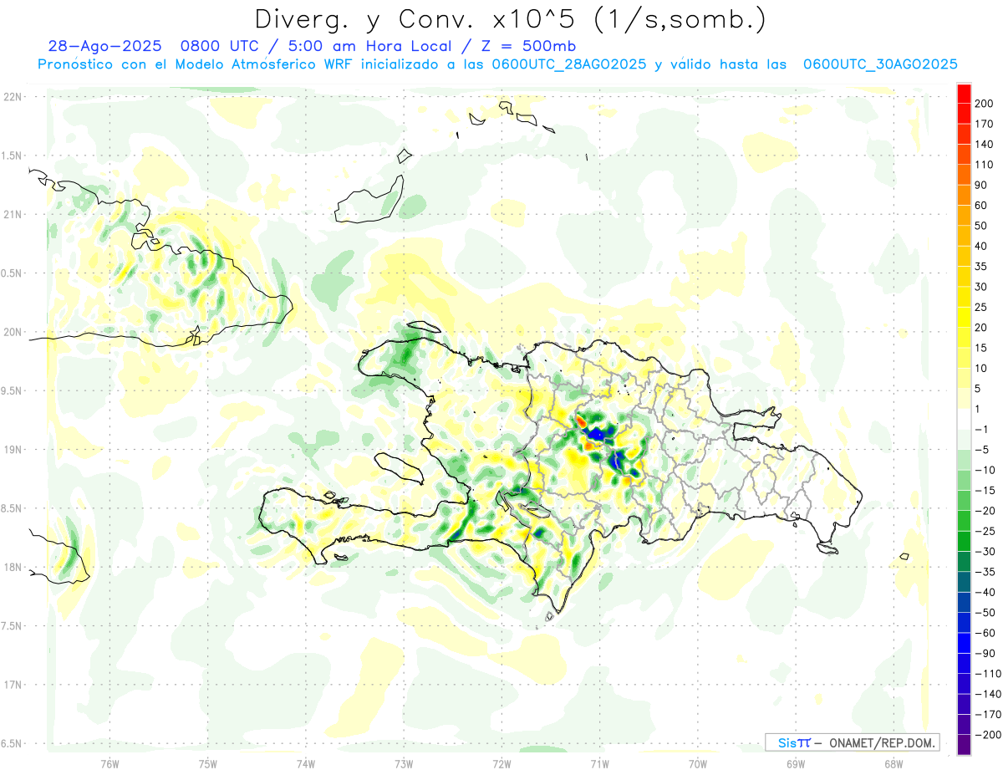The height and width of the screenshot is (775, 1003).
Task: Click the title 'Diverg. y Conv. x10^5 (1/s,somb.)'
Action: point(510,19)
